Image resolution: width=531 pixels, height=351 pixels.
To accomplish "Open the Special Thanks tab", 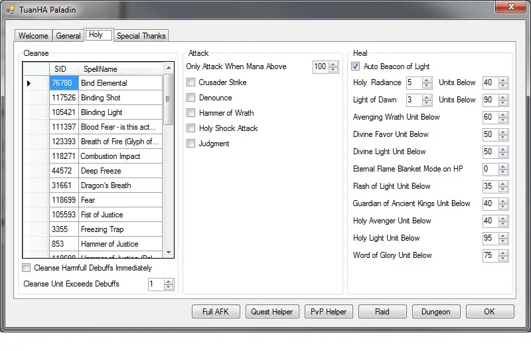I will [x=141, y=36].
